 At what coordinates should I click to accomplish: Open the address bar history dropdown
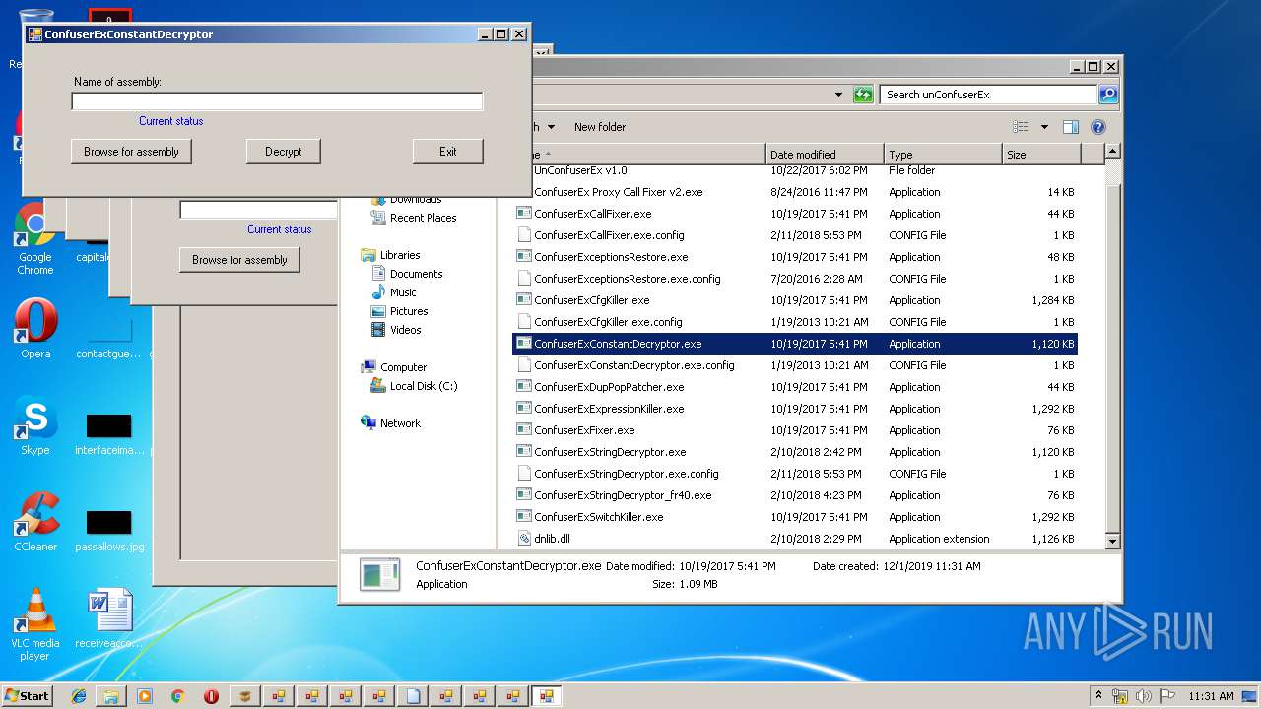838,95
